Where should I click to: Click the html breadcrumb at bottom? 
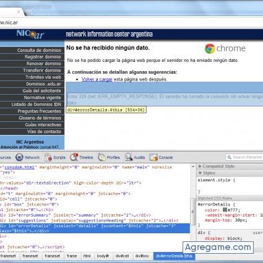87,256
